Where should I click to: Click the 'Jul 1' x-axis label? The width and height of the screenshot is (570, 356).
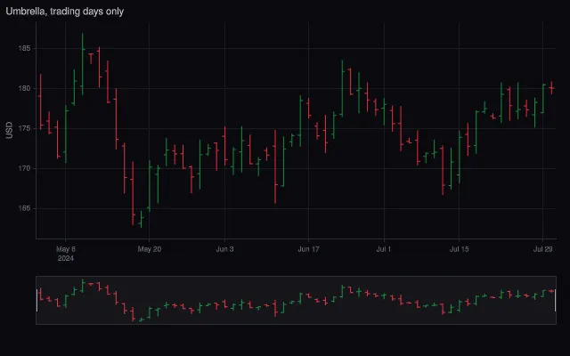pyautogui.click(x=384, y=249)
